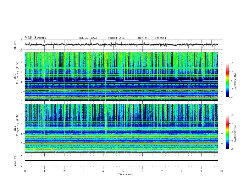Image resolution: width=249 pixels, height=192 pixels.
Task: Click the log(PSD) label beside ch.1 colorbar
Action: tap(235, 82)
